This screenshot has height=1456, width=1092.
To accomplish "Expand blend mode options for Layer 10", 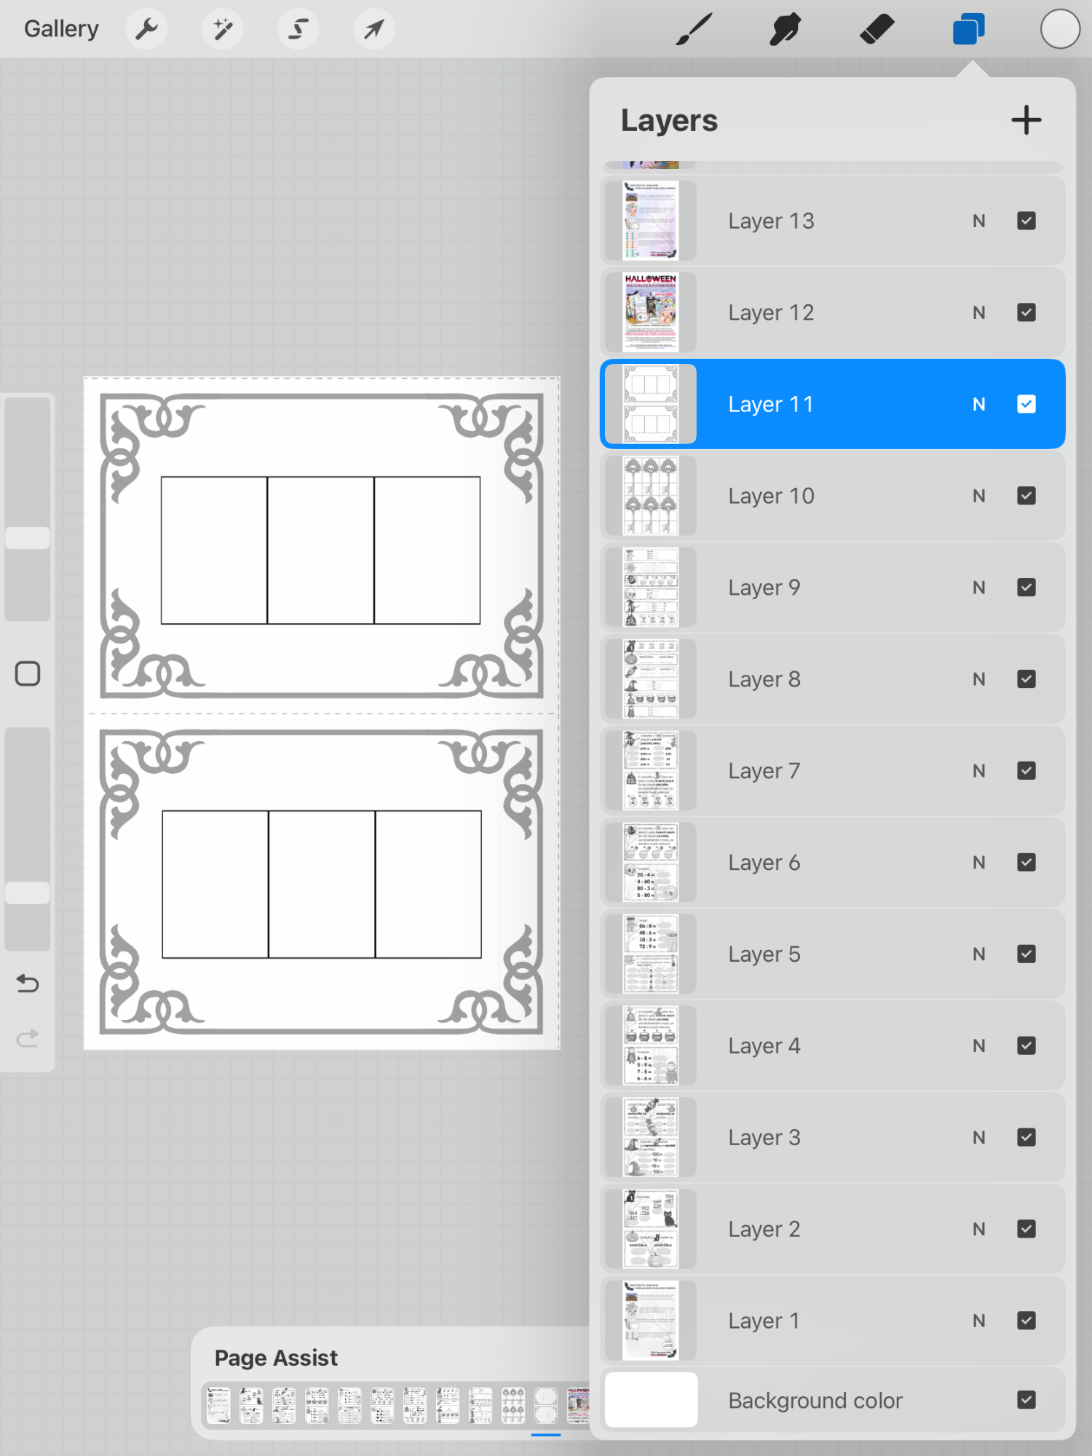I will click(x=978, y=496).
